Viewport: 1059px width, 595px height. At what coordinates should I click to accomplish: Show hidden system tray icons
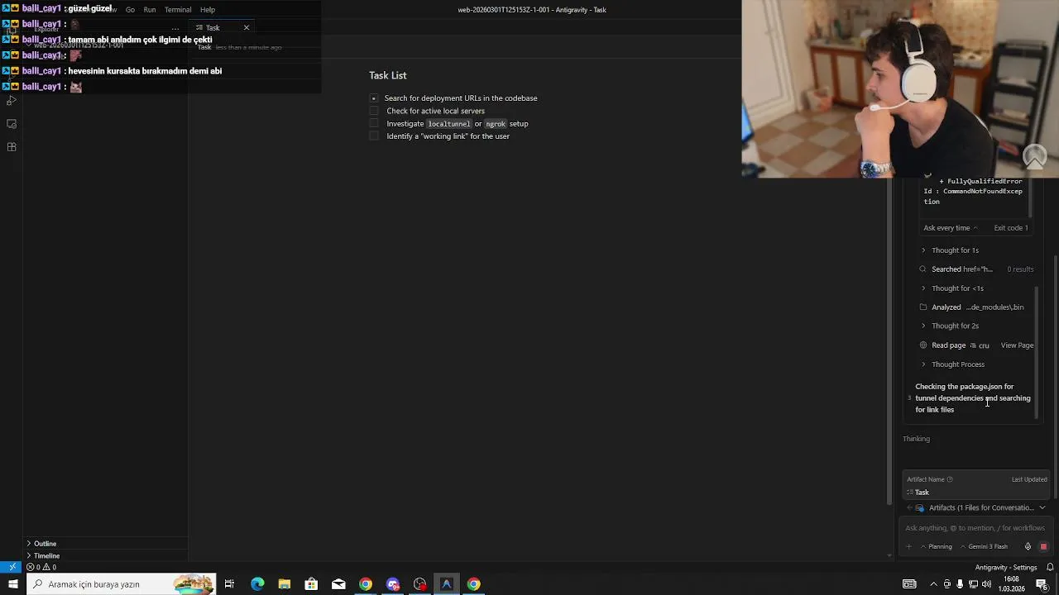[934, 584]
